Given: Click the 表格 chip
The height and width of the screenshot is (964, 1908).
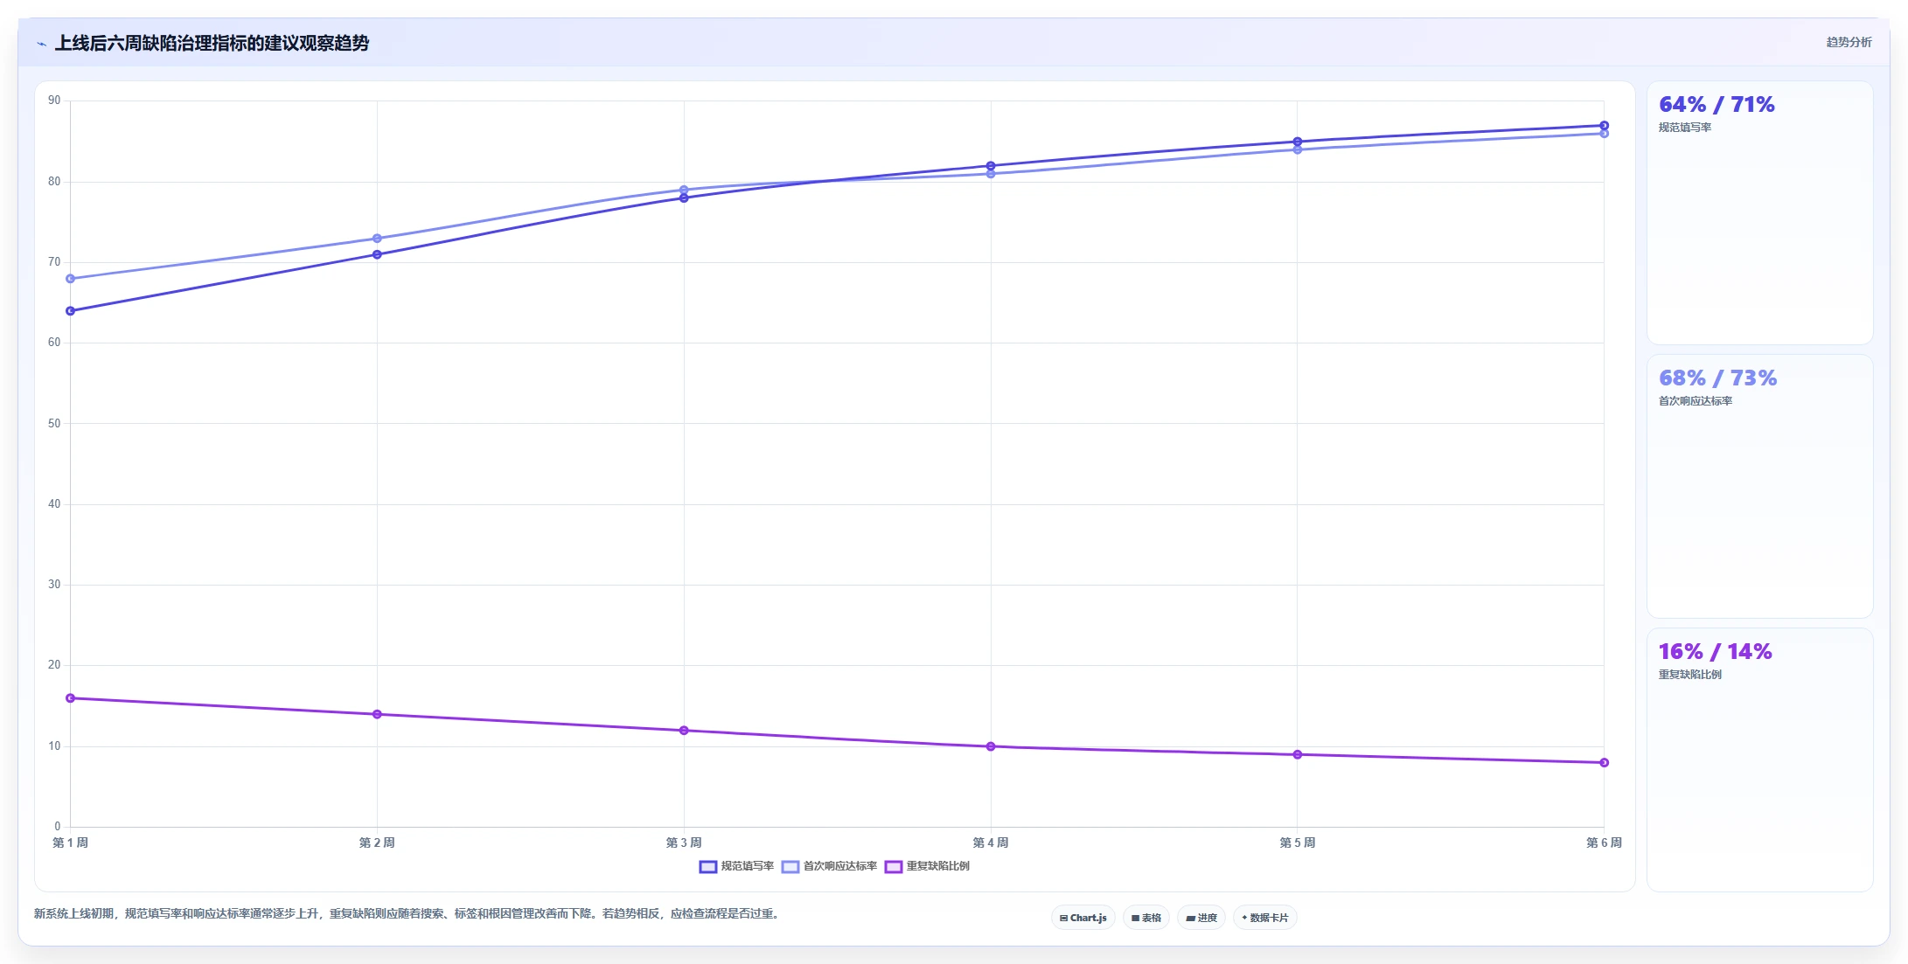Looking at the screenshot, I should coord(1146,918).
